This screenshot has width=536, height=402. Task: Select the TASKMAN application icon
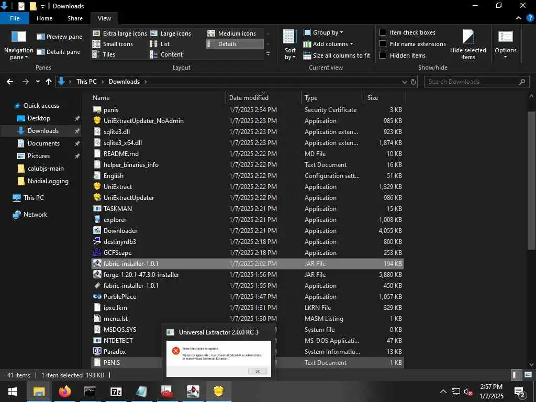tap(97, 208)
